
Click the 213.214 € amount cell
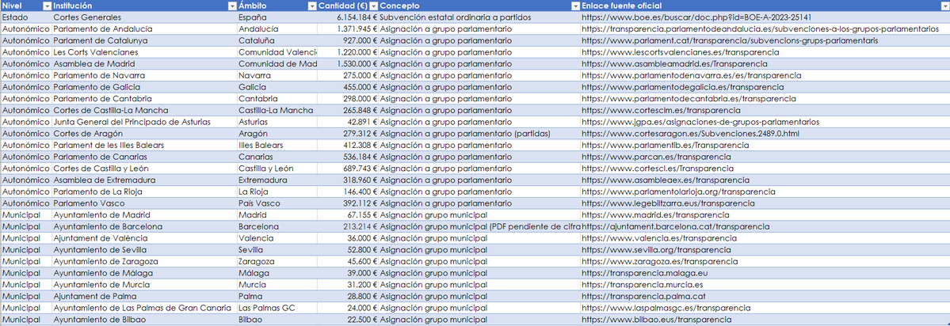349,226
